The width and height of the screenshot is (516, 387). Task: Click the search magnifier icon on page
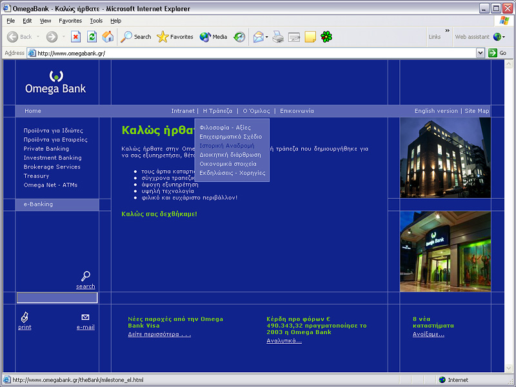click(x=86, y=276)
